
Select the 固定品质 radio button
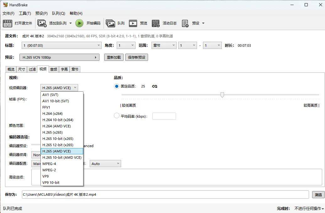click(x=116, y=86)
